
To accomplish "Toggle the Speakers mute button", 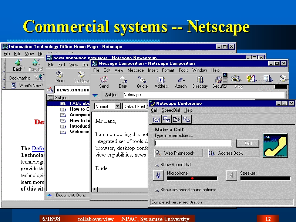I will click(232, 175).
